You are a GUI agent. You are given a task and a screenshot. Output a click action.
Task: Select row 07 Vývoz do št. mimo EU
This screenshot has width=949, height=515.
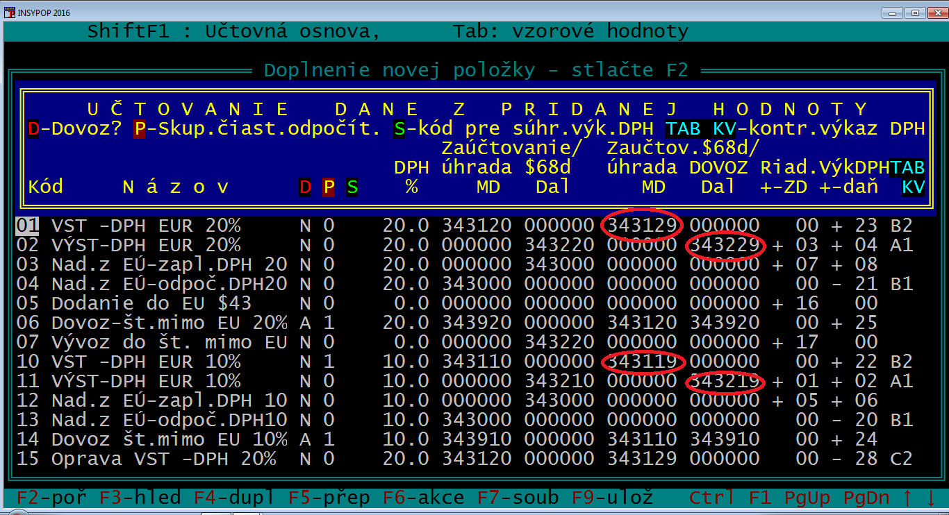click(x=464, y=342)
